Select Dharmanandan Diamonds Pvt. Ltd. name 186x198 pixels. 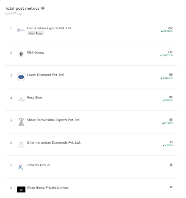click(54, 142)
